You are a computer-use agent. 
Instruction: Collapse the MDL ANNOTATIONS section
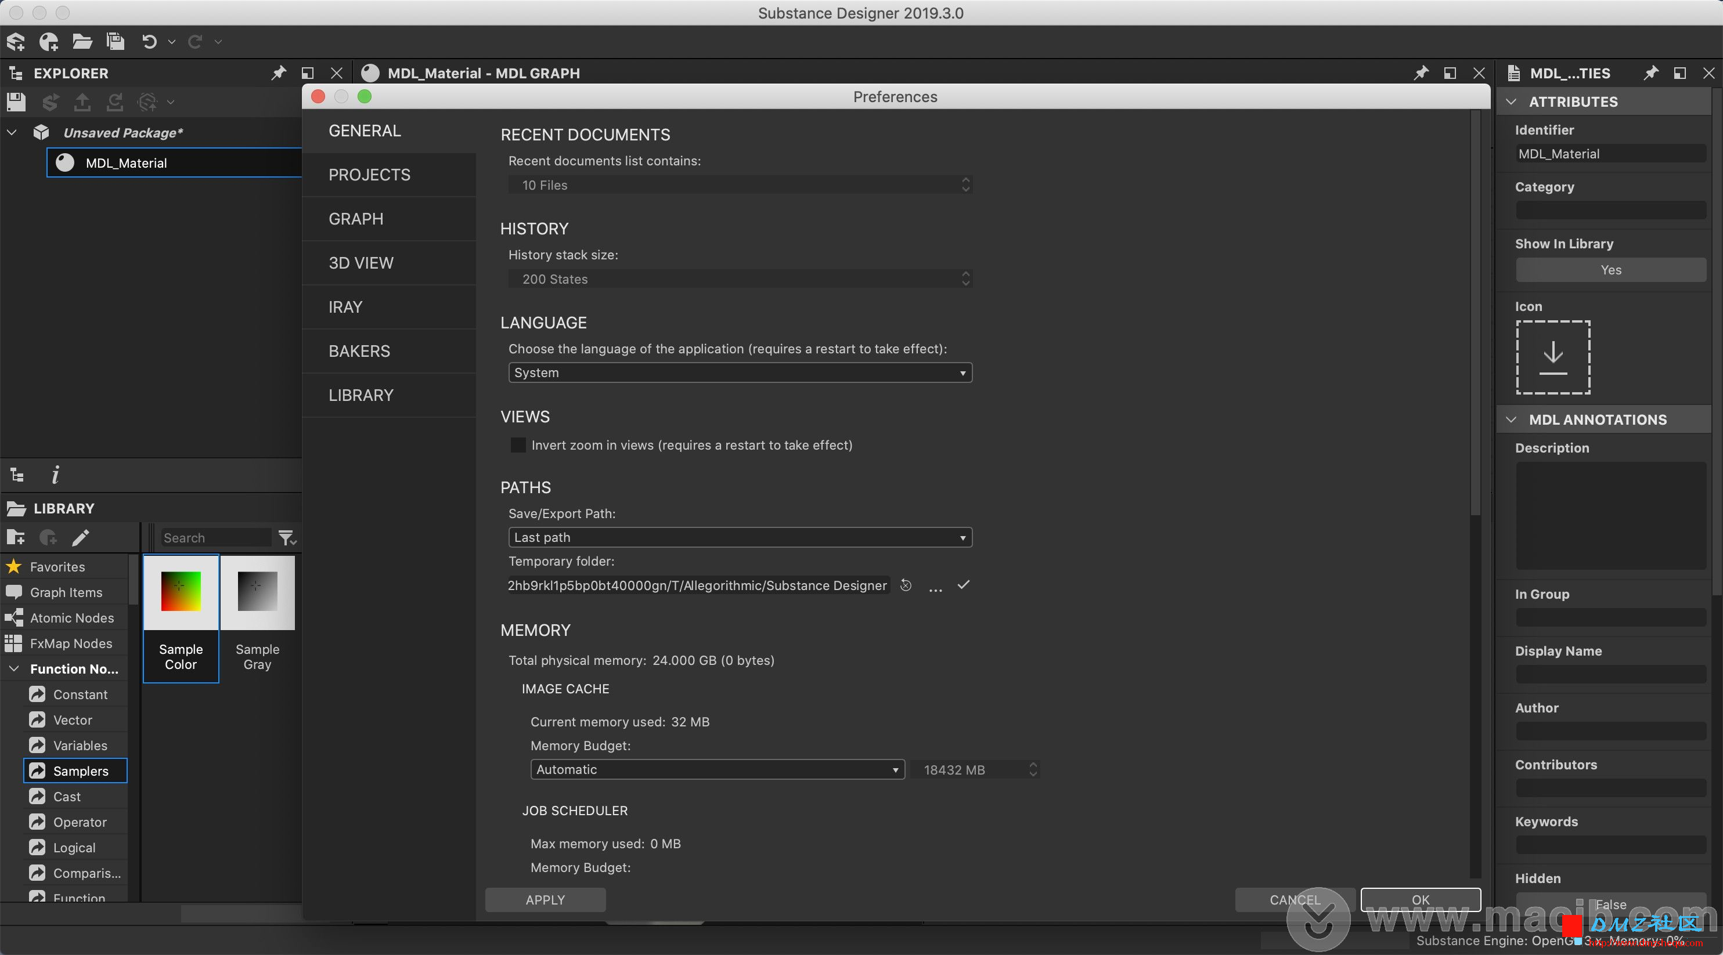(x=1512, y=419)
